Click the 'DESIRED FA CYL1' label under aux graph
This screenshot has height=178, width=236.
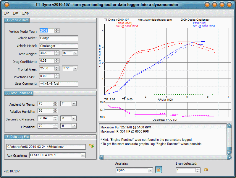click(165, 120)
